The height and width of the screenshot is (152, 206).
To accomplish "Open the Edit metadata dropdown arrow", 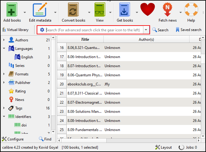I will click(55, 12).
